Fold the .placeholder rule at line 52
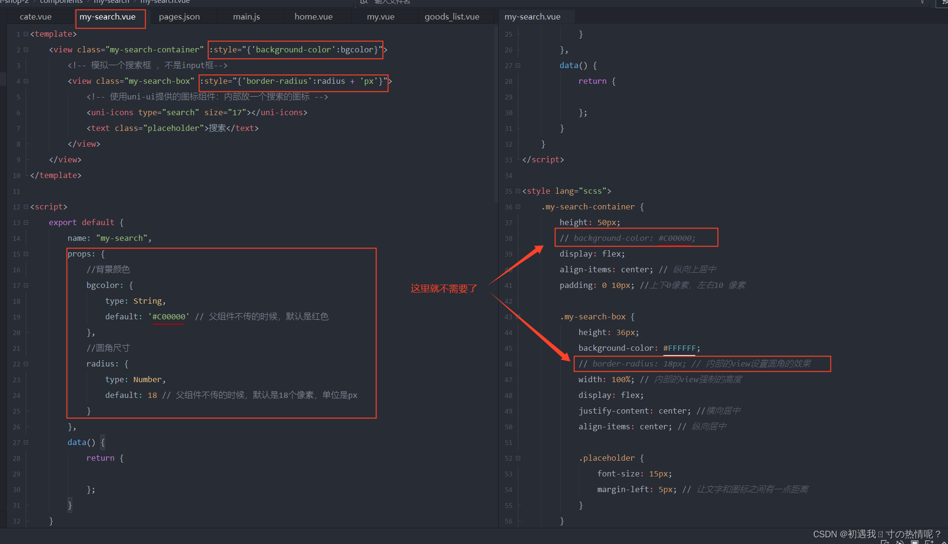The image size is (948, 544). pos(518,458)
